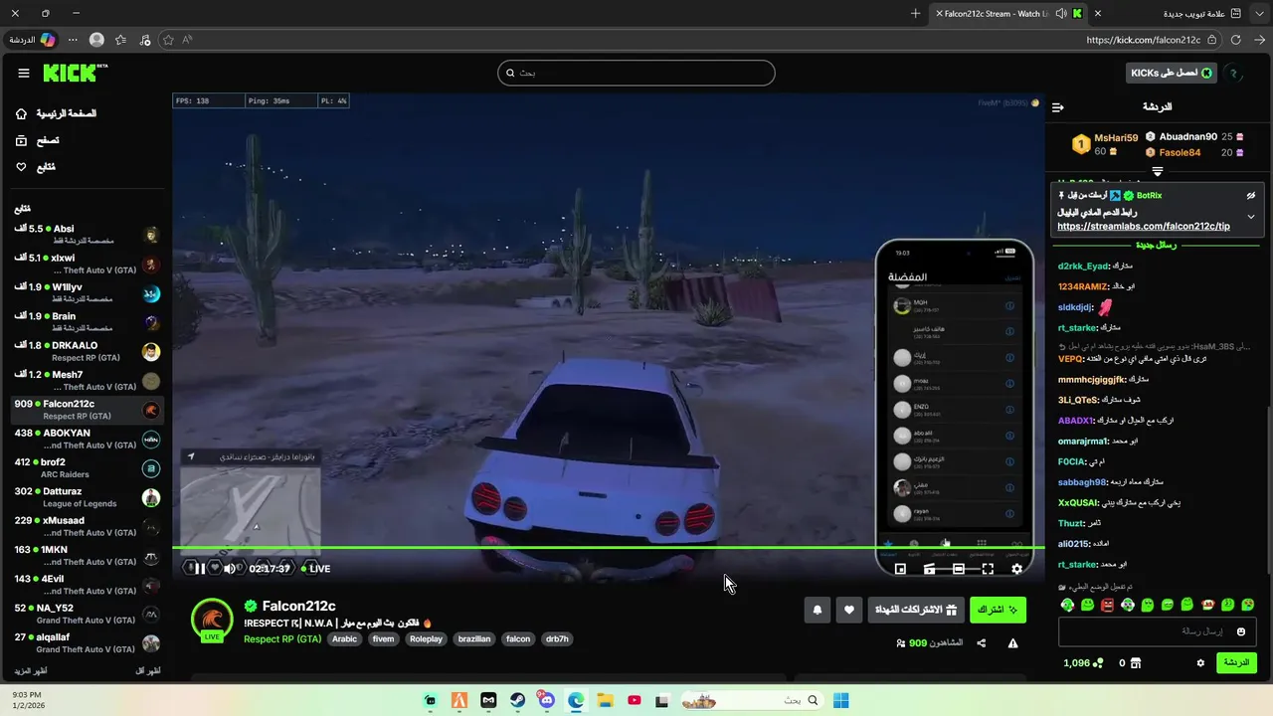Pause the stream video
Viewport: 1273px width, 716px height.
coord(199,569)
